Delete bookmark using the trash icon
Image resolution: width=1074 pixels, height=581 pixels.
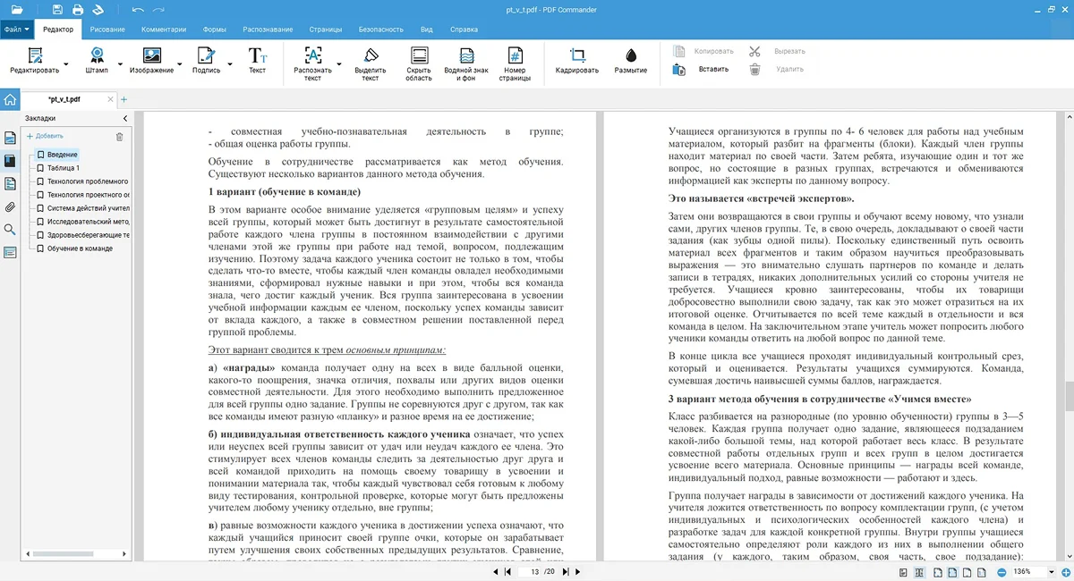coord(120,137)
